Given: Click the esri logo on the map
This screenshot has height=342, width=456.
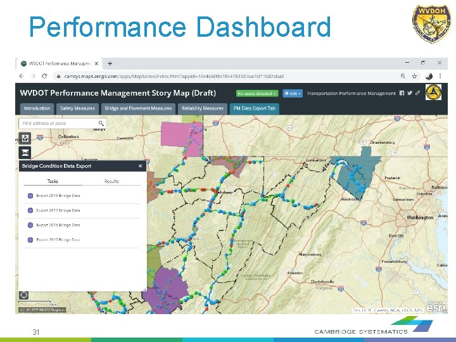Looking at the screenshot, I should click(436, 307).
